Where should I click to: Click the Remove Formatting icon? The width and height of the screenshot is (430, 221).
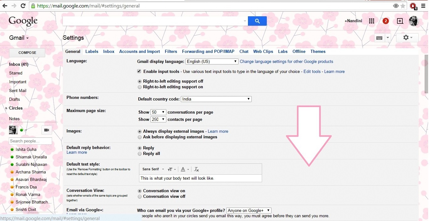(196, 169)
